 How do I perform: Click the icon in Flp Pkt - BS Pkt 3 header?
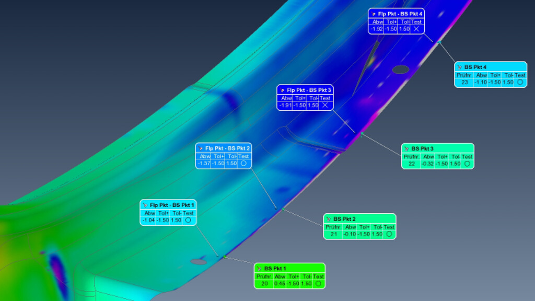point(282,90)
